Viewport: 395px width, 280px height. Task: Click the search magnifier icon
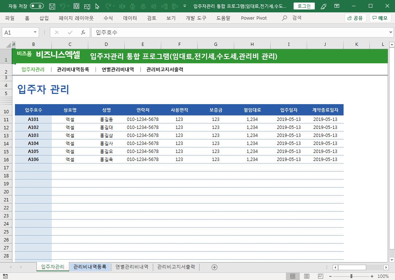pyautogui.click(x=284, y=18)
